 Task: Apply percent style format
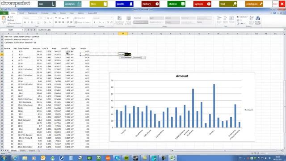click(100, 22)
